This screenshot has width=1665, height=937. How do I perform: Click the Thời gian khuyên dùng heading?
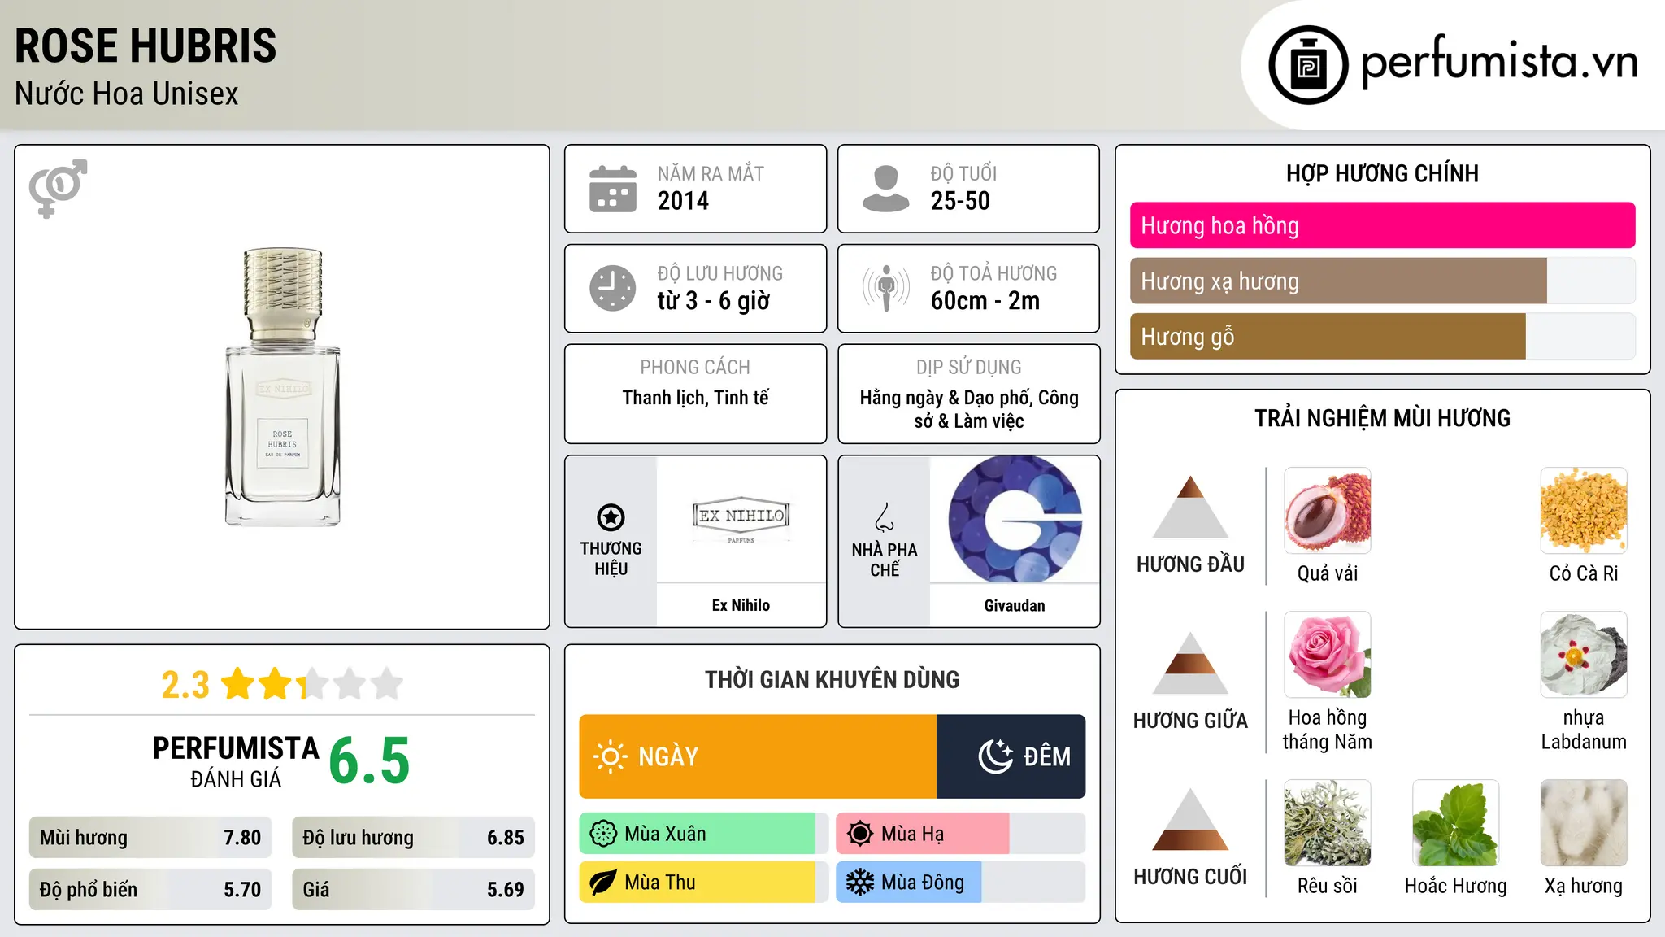click(x=832, y=679)
